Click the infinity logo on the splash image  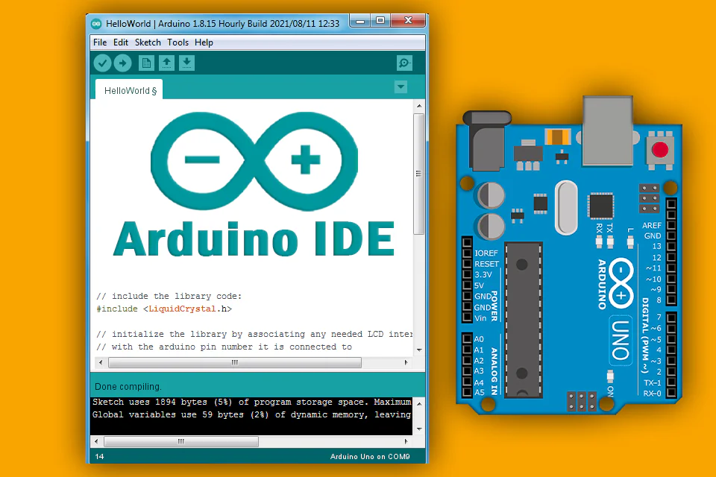[254, 159]
